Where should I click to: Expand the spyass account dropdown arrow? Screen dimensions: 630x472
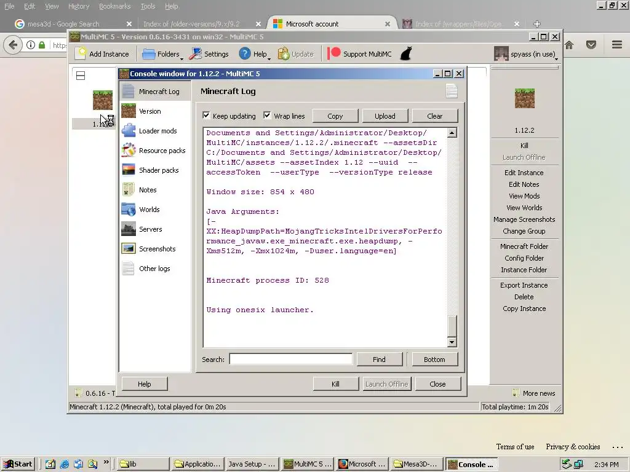(x=556, y=59)
